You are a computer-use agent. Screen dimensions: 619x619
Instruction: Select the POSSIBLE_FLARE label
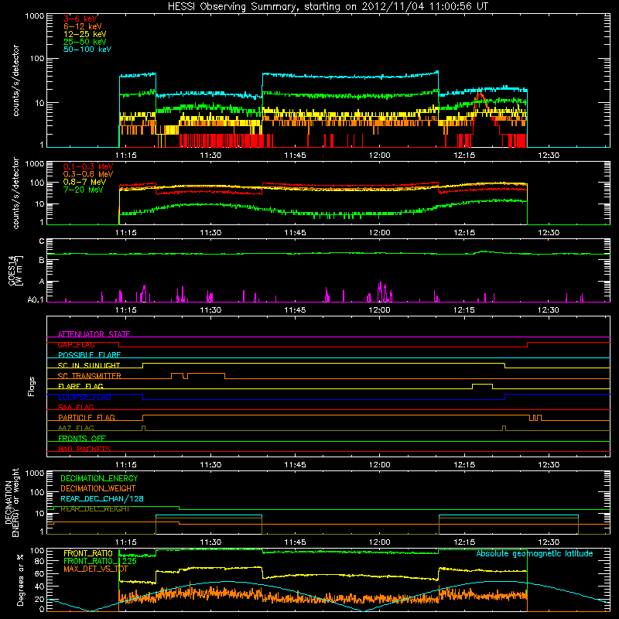click(x=89, y=355)
